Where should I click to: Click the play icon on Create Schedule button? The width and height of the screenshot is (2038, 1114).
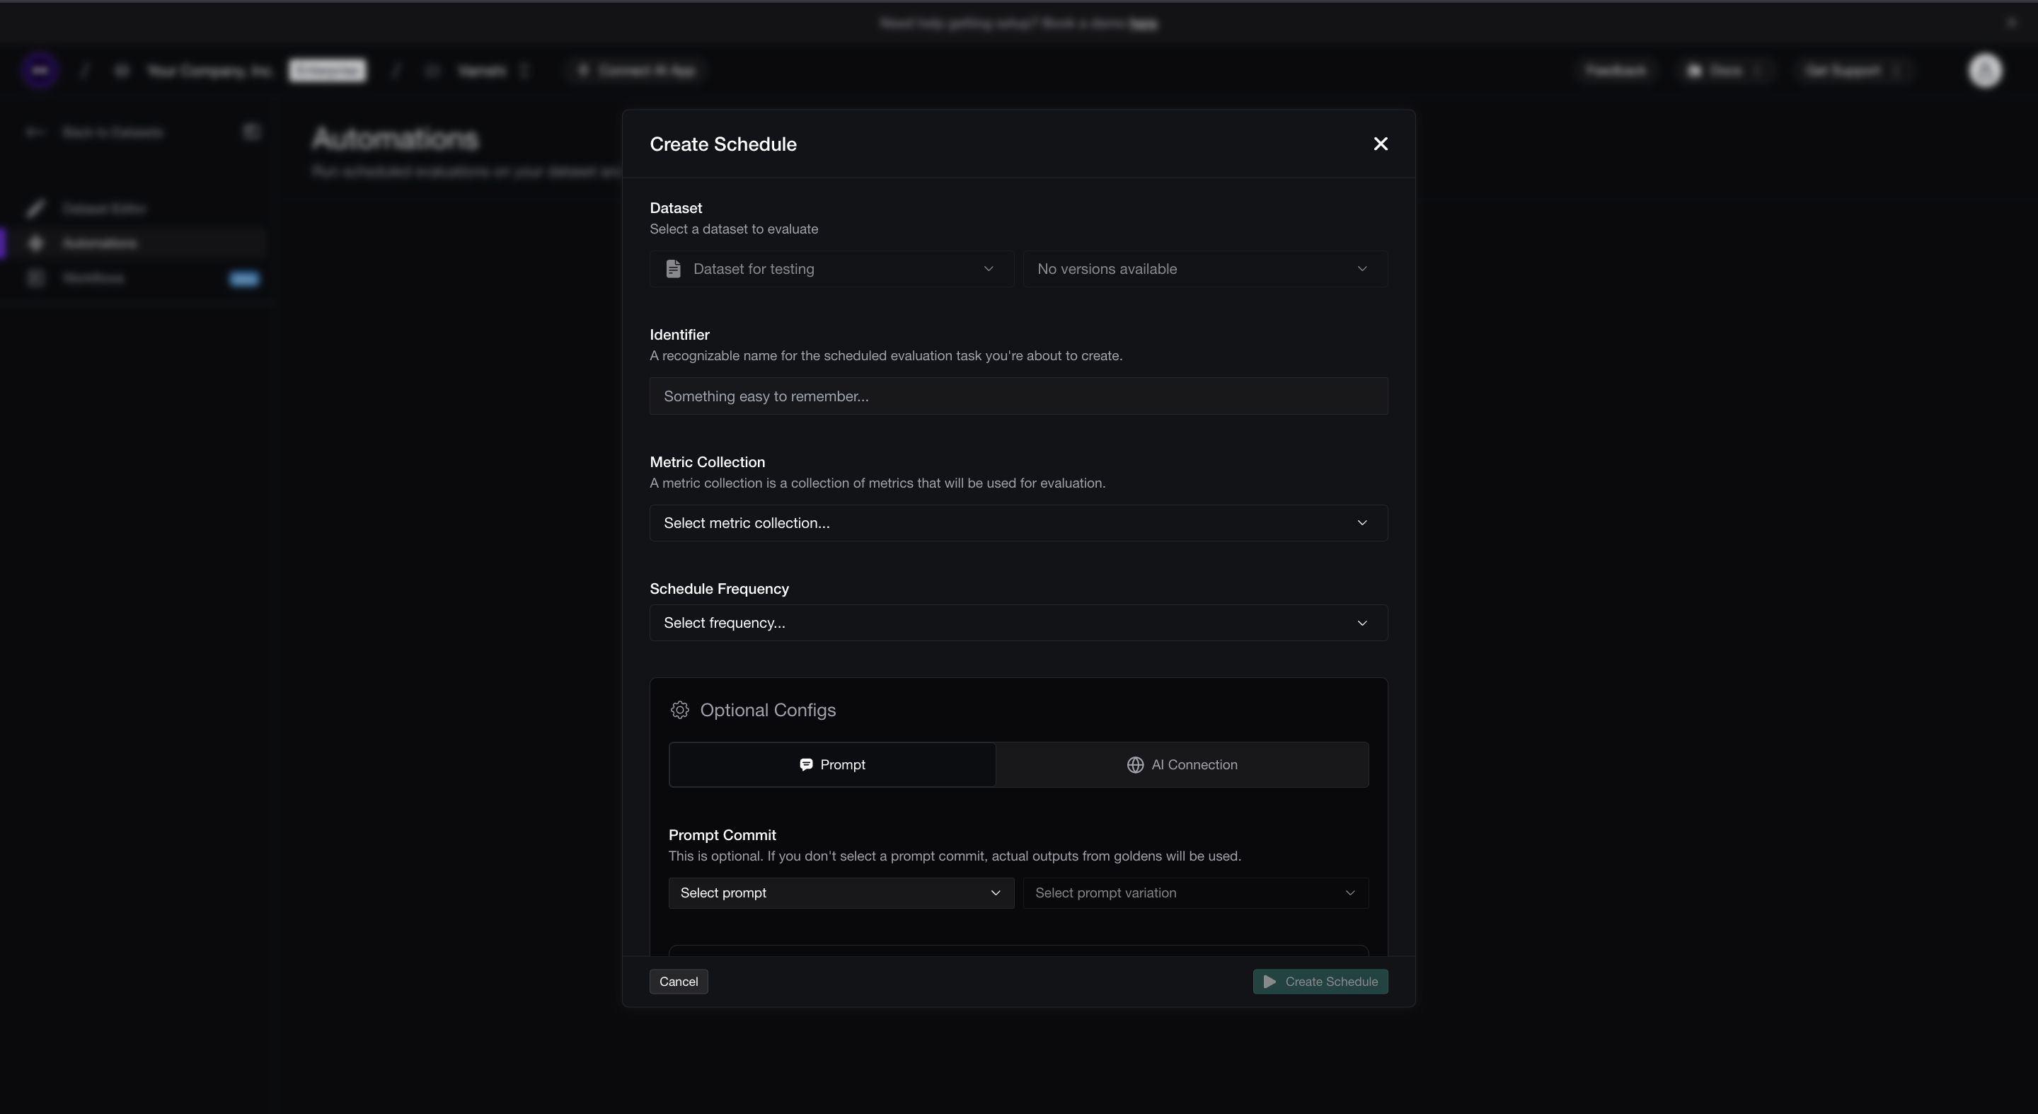pos(1270,982)
